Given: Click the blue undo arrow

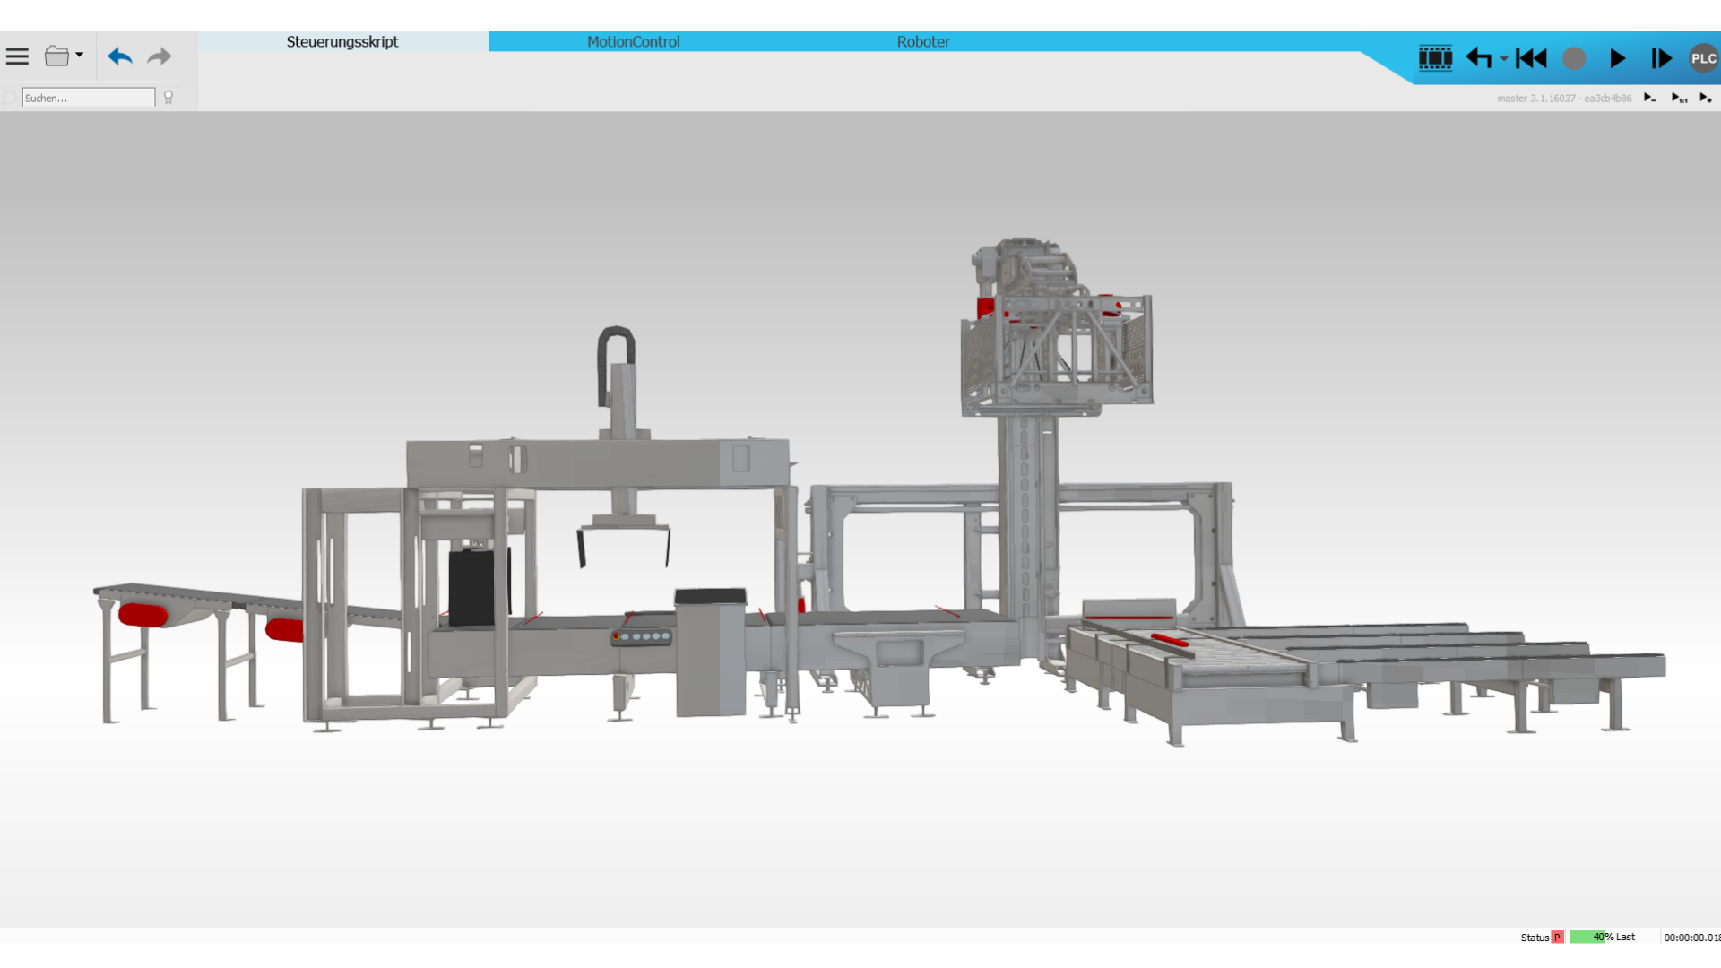Looking at the screenshot, I should pos(120,56).
